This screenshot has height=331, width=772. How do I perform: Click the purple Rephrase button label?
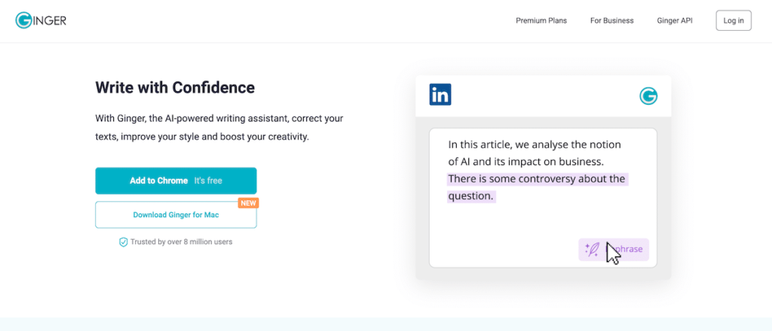pyautogui.click(x=630, y=250)
